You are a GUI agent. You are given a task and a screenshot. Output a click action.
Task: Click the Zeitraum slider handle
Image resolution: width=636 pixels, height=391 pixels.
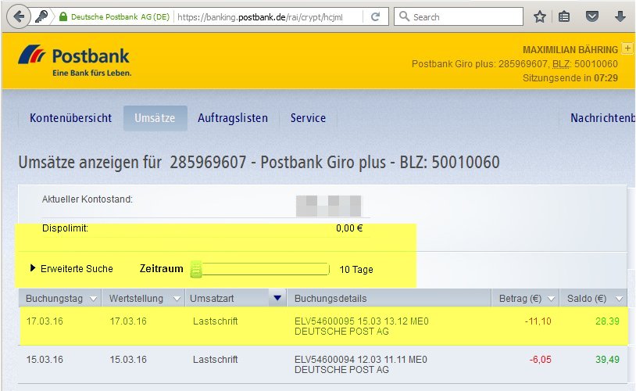[x=196, y=269]
